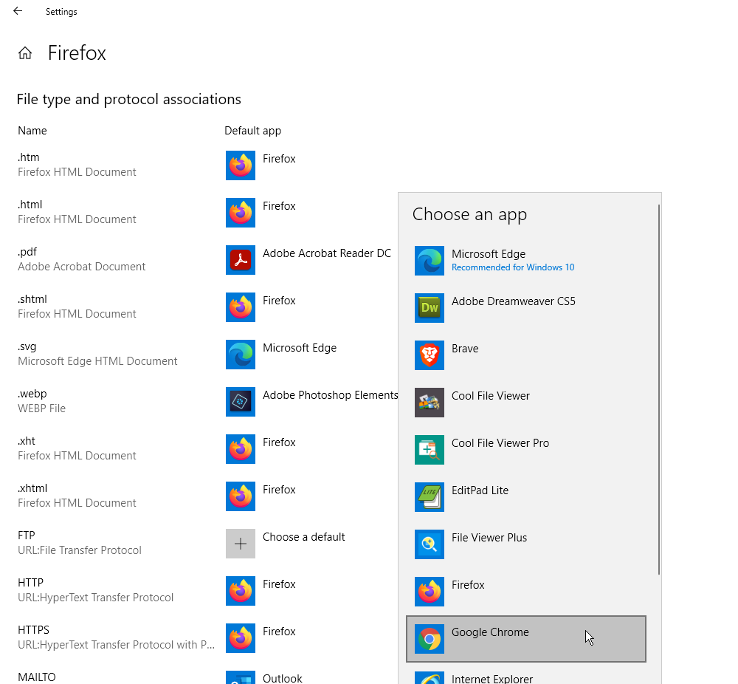Click Choose a default for FTP

[303, 537]
